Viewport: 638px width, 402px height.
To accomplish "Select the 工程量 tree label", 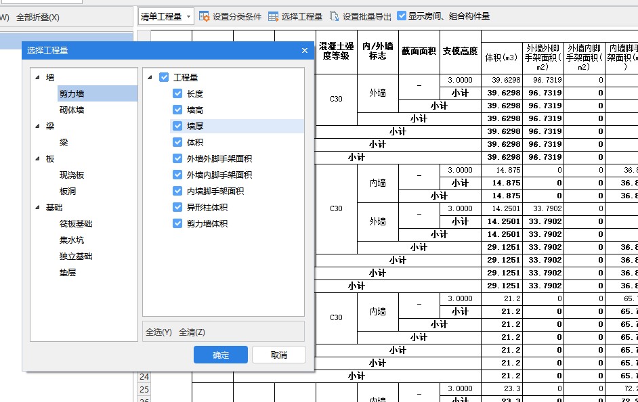I will pos(186,77).
